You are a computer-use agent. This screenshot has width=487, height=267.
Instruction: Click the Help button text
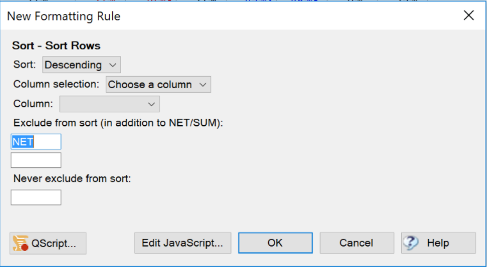438,243
